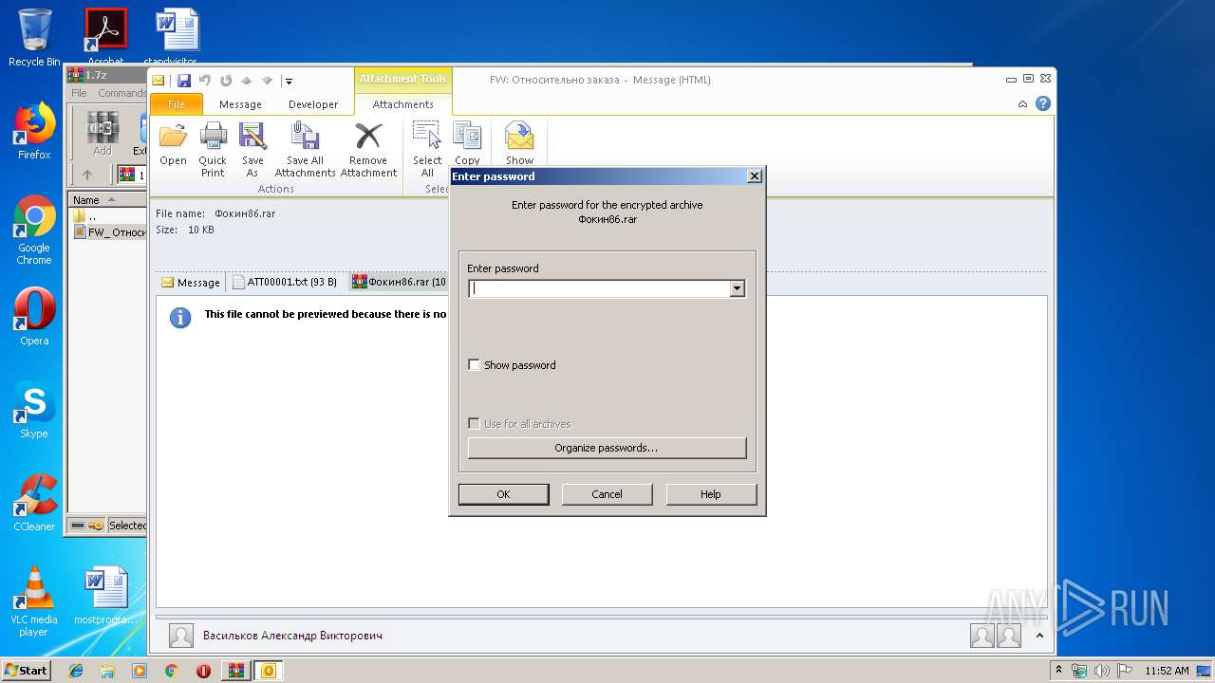The width and height of the screenshot is (1215, 683).
Task: Open Help from the password dialog
Action: tap(711, 494)
